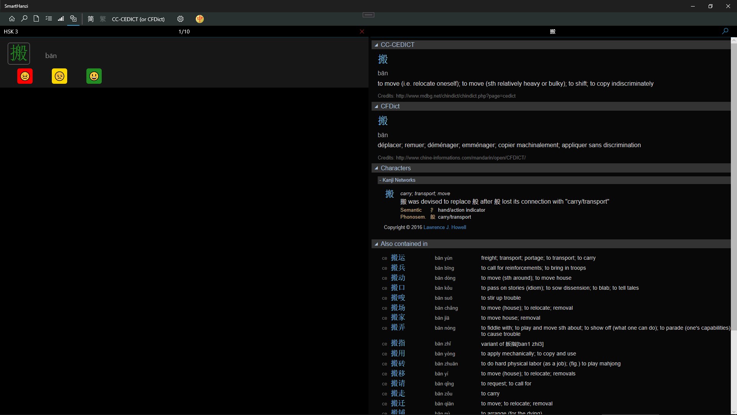Select the flashcard review tab icon

[x=73, y=19]
